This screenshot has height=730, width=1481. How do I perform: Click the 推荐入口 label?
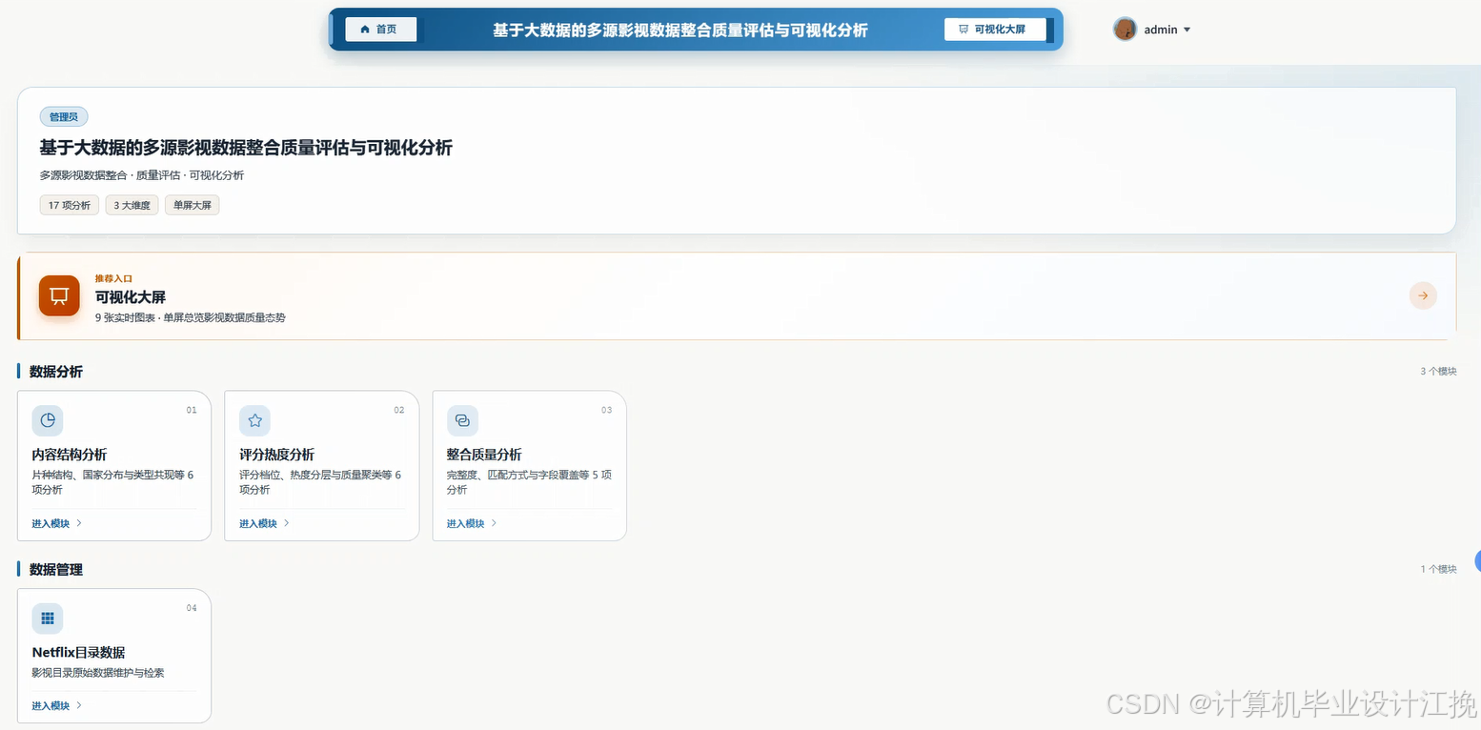pyautogui.click(x=113, y=279)
